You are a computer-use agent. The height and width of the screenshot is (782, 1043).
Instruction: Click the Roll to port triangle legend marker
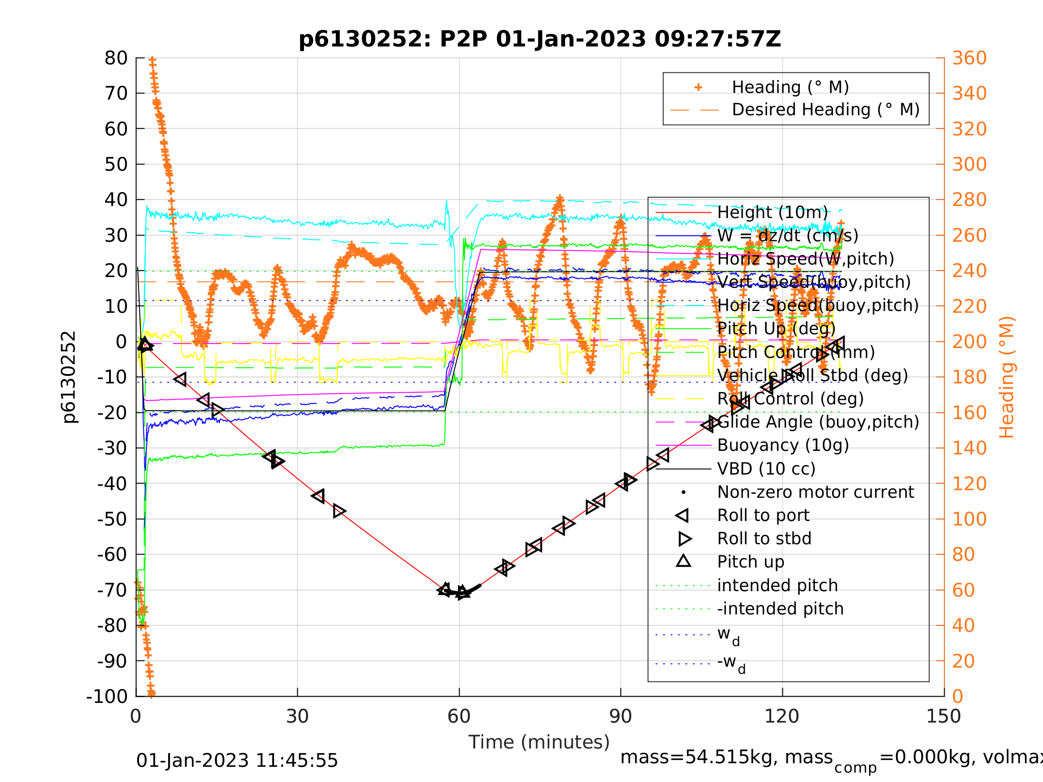coord(683,516)
